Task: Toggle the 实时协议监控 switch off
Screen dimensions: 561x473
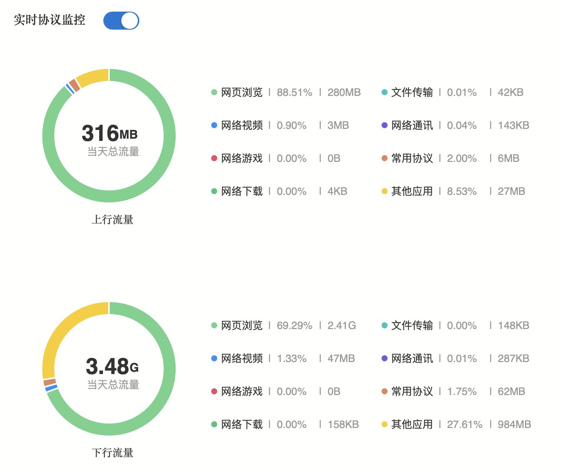Action: (x=121, y=21)
